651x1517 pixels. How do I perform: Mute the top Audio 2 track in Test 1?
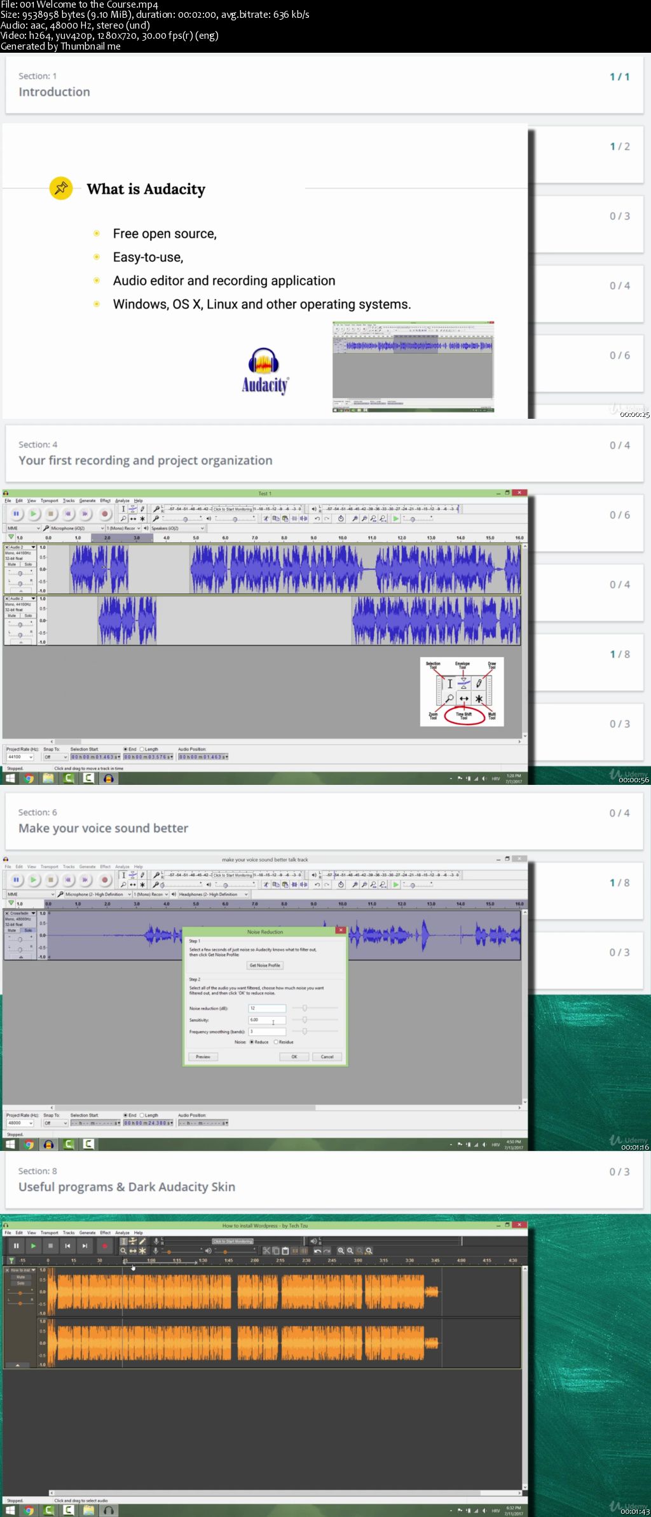tap(12, 564)
